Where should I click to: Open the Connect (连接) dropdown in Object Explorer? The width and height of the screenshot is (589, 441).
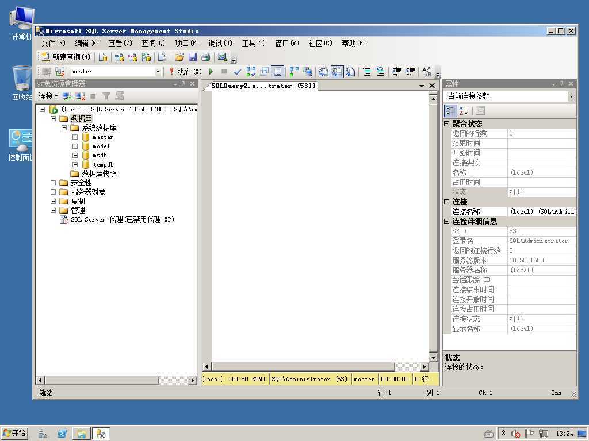(x=48, y=96)
